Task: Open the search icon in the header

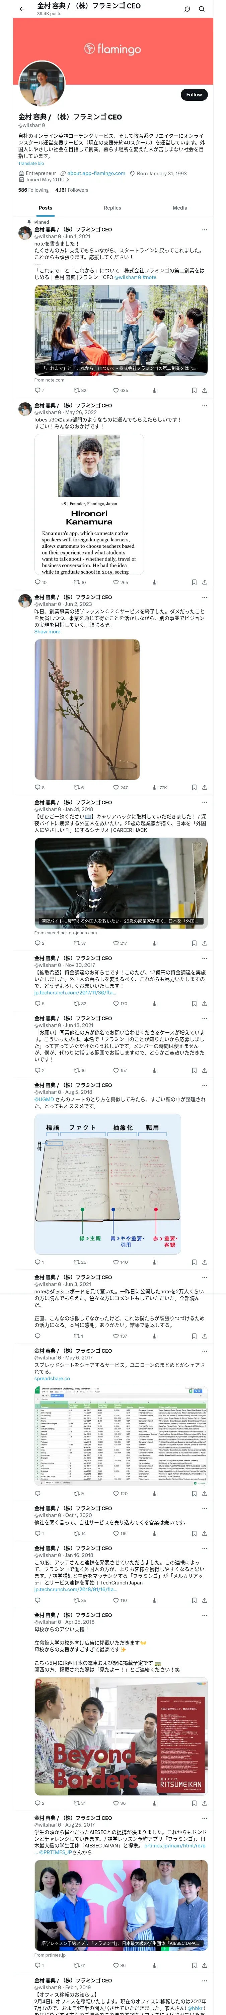Action: tap(201, 9)
